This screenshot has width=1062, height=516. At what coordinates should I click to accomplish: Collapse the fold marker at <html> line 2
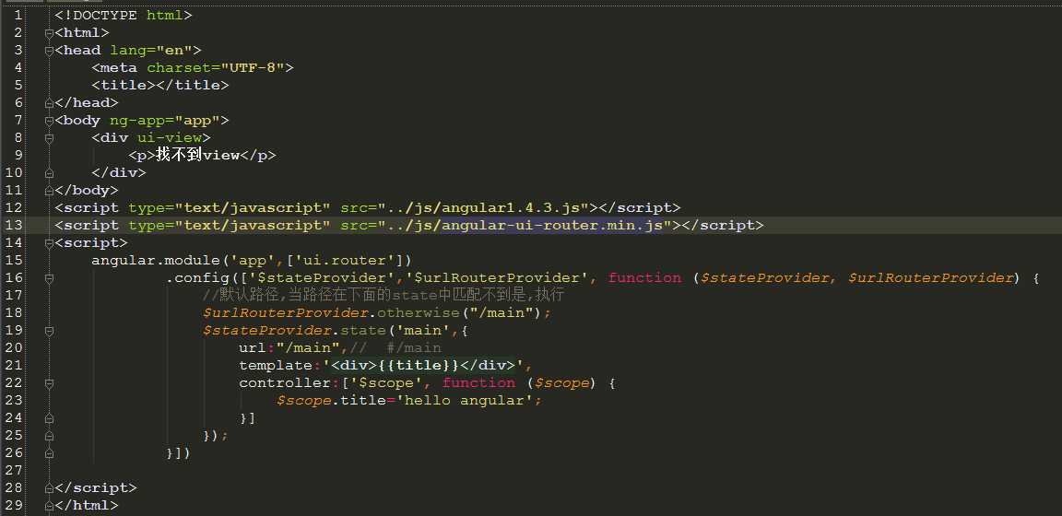pos(49,32)
